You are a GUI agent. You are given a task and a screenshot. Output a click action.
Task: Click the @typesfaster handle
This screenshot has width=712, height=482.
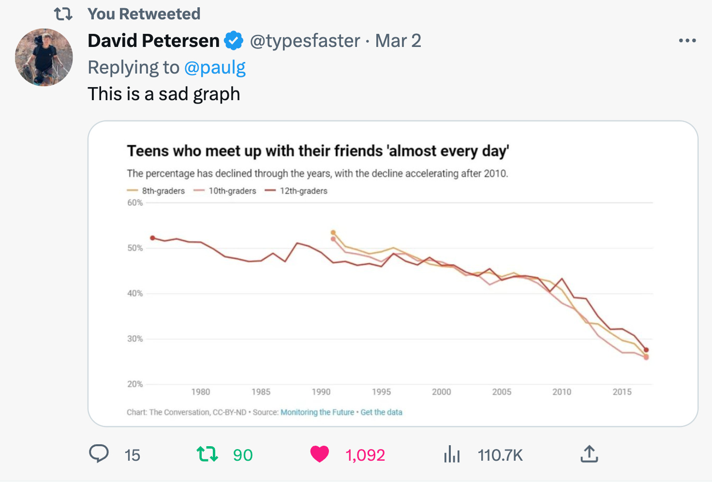tap(305, 41)
